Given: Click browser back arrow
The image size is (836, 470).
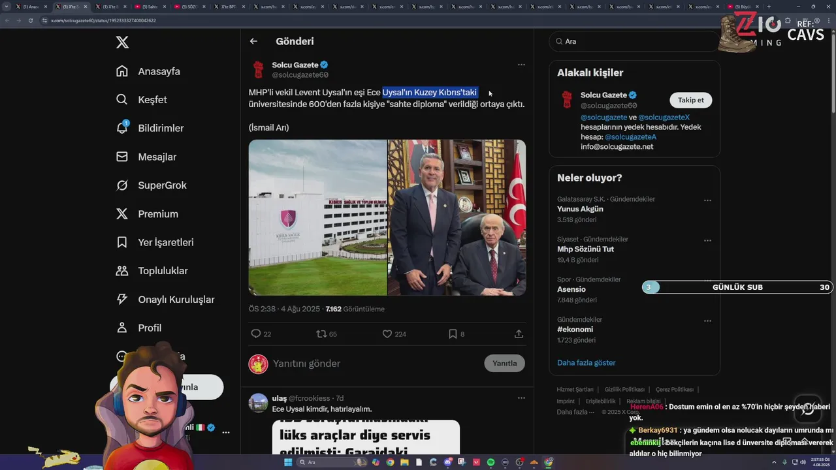Looking at the screenshot, I should point(7,20).
